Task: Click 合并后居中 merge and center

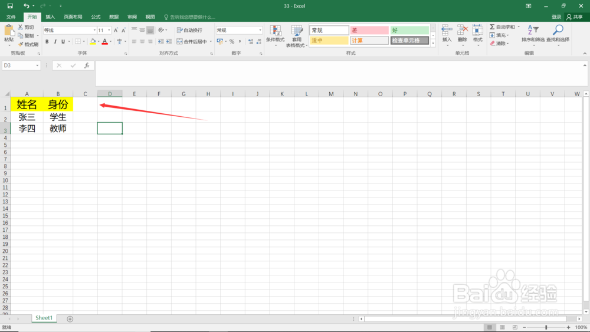Action: (192, 42)
